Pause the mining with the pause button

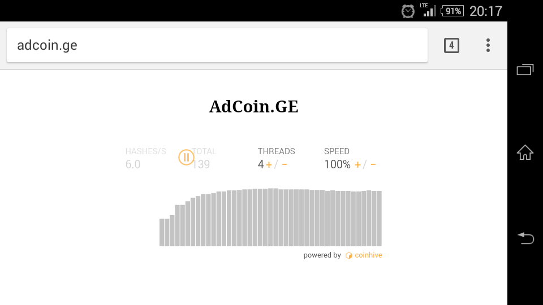186,158
